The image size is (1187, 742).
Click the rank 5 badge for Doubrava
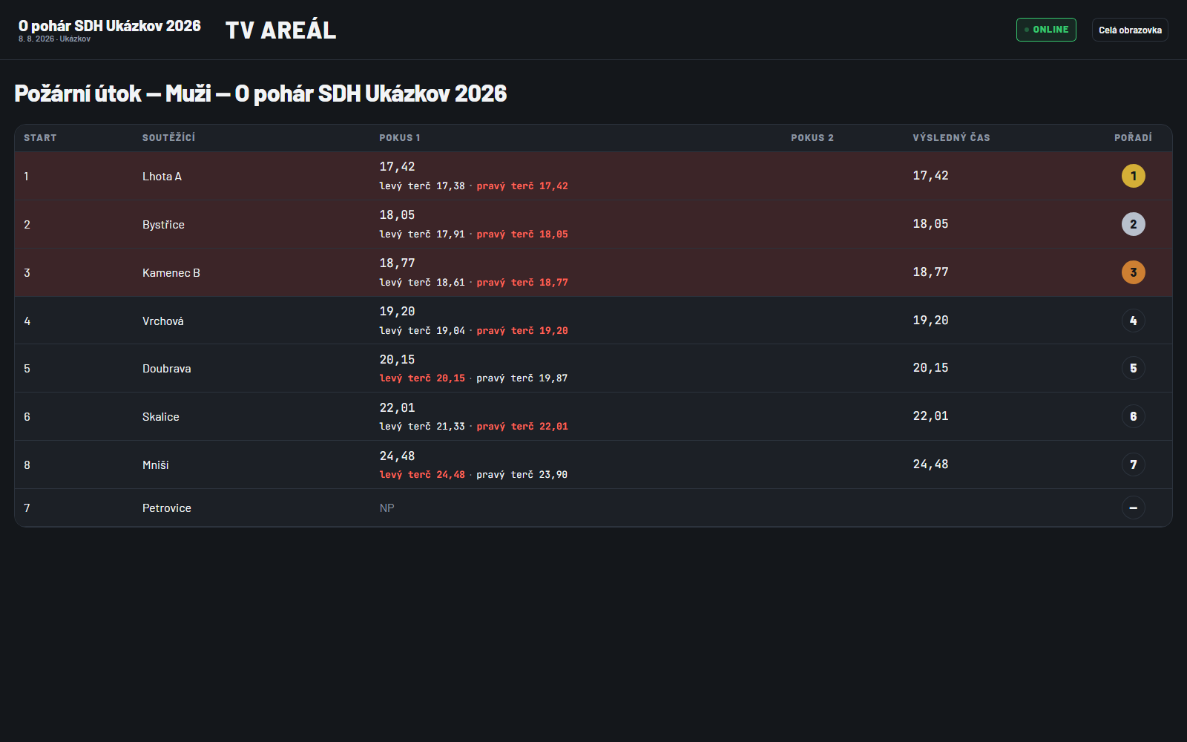click(x=1133, y=368)
